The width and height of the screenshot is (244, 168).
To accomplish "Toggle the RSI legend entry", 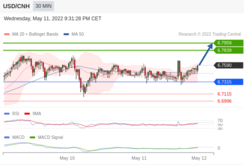I will click(12, 114).
